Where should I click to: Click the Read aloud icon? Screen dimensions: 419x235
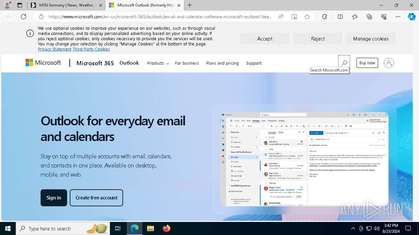[281, 17]
